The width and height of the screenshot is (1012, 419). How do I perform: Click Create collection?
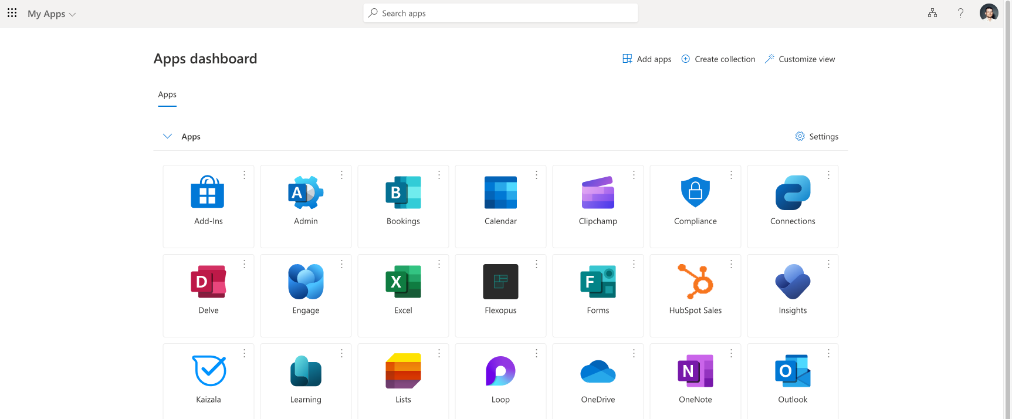718,59
